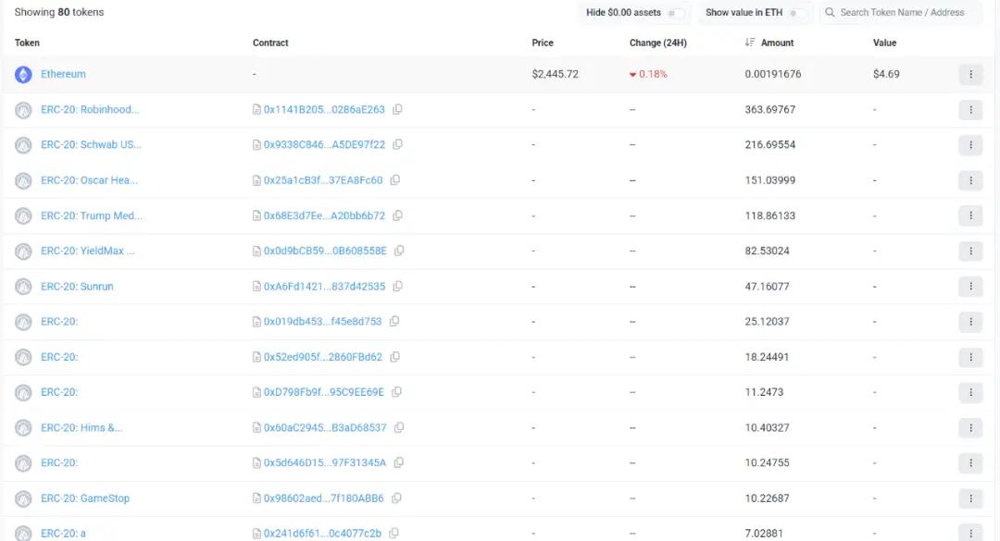Click the Hims & token placeholder icon

click(23, 428)
